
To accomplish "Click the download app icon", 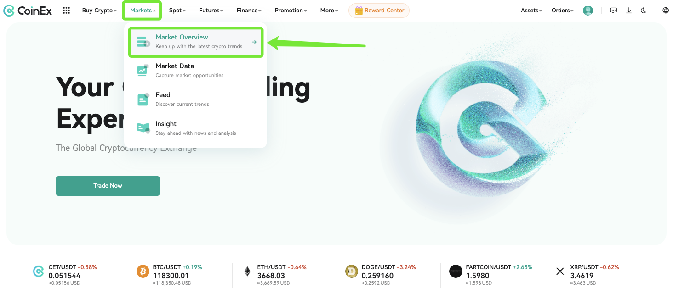I will tap(629, 11).
